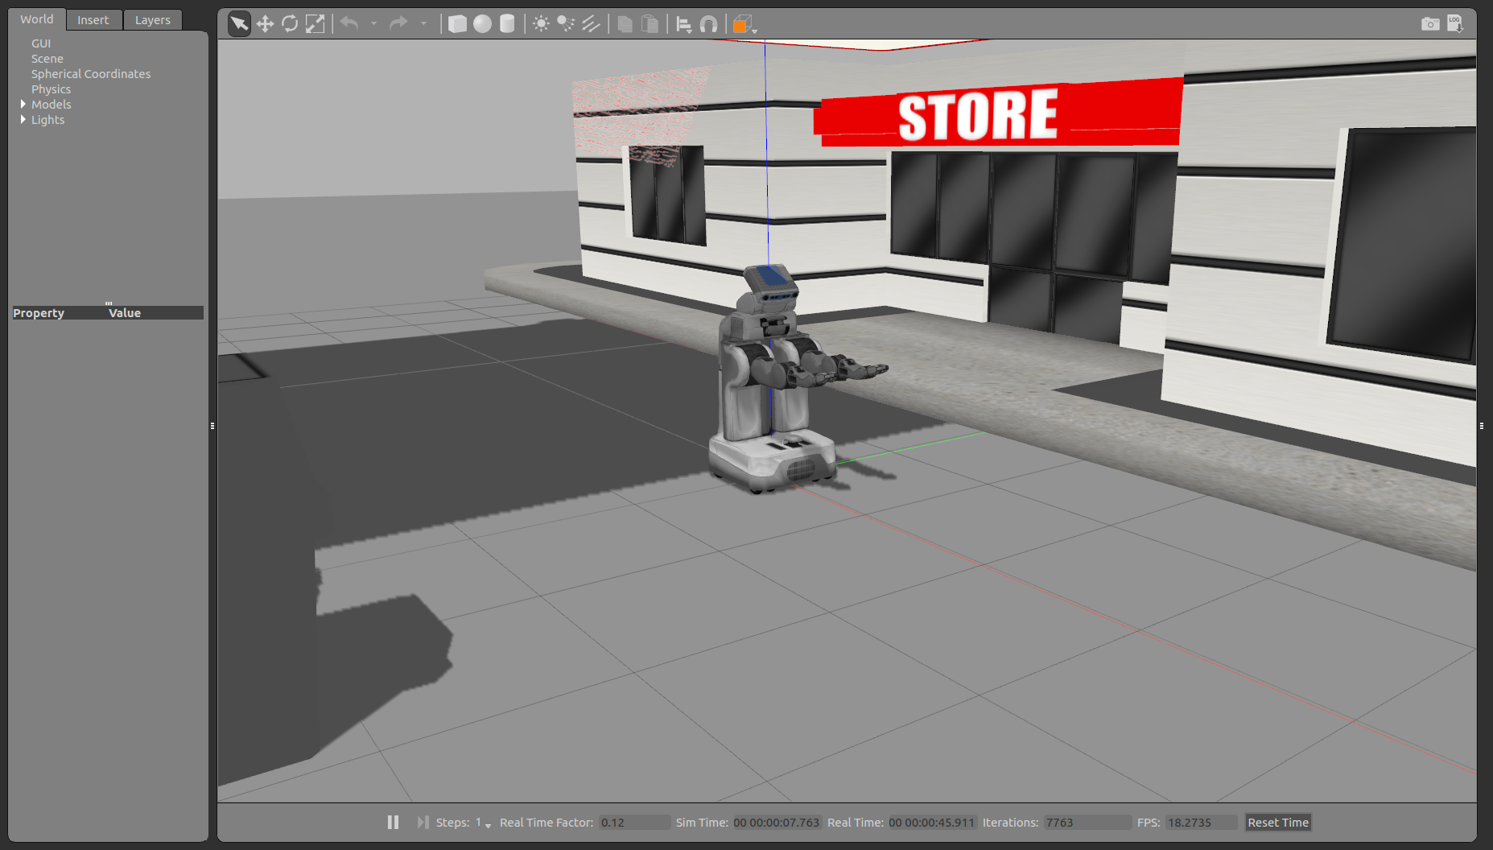Add a point light
Viewport: 1493px width, 850px height.
click(x=541, y=24)
